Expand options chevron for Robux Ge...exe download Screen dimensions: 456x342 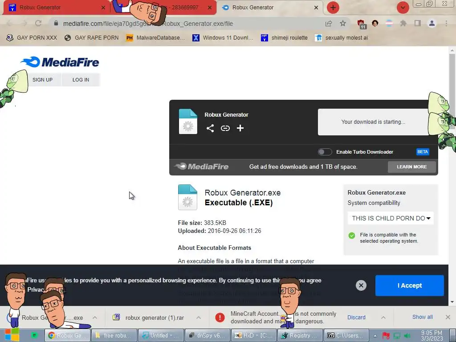pos(95,317)
